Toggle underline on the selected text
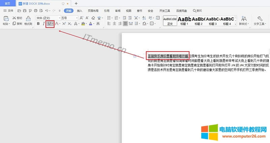270x143 pixels. click(49, 24)
